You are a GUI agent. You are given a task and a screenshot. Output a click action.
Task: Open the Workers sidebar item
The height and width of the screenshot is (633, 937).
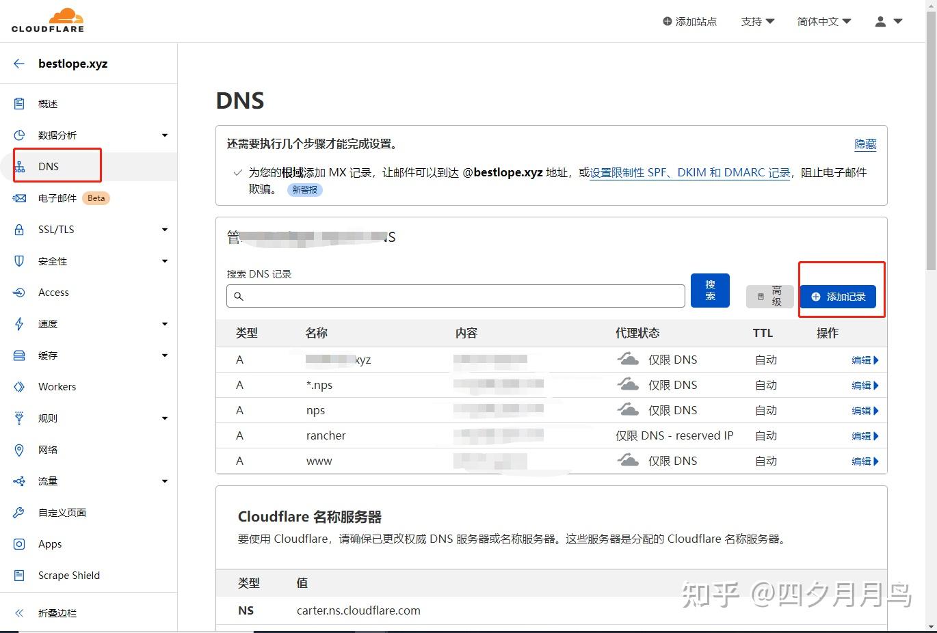[57, 387]
